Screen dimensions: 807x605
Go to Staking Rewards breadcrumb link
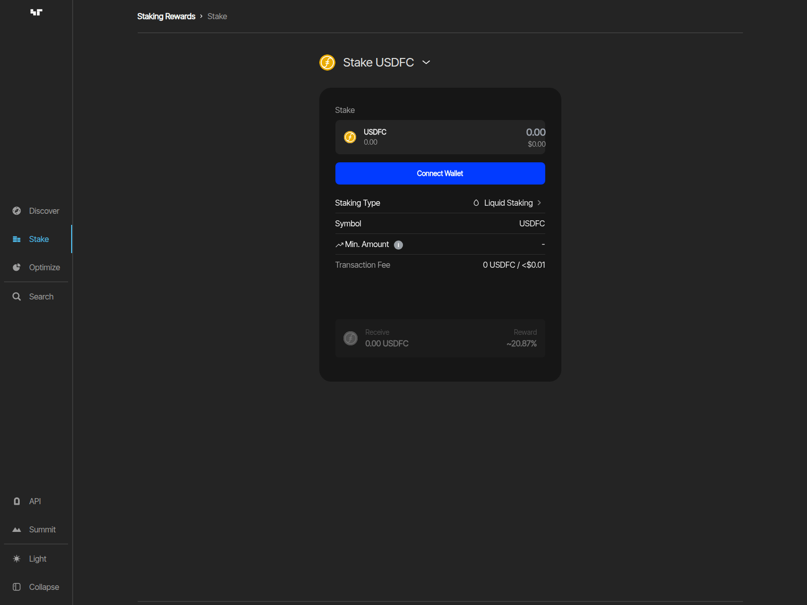(x=166, y=16)
